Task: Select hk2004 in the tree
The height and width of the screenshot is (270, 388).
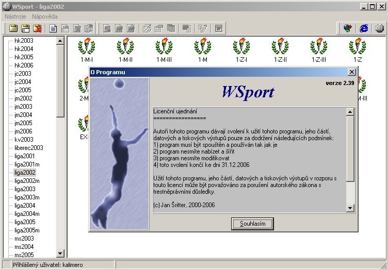Action: 24,49
